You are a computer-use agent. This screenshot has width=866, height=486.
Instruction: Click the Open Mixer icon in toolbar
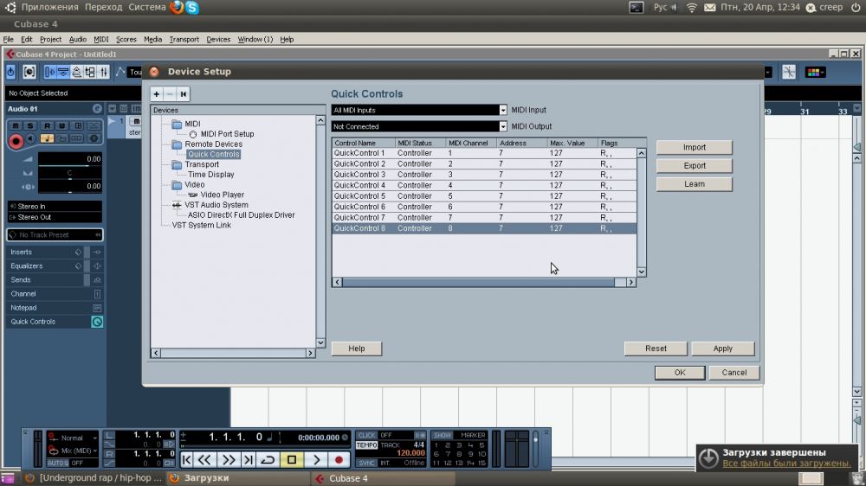tap(103, 73)
